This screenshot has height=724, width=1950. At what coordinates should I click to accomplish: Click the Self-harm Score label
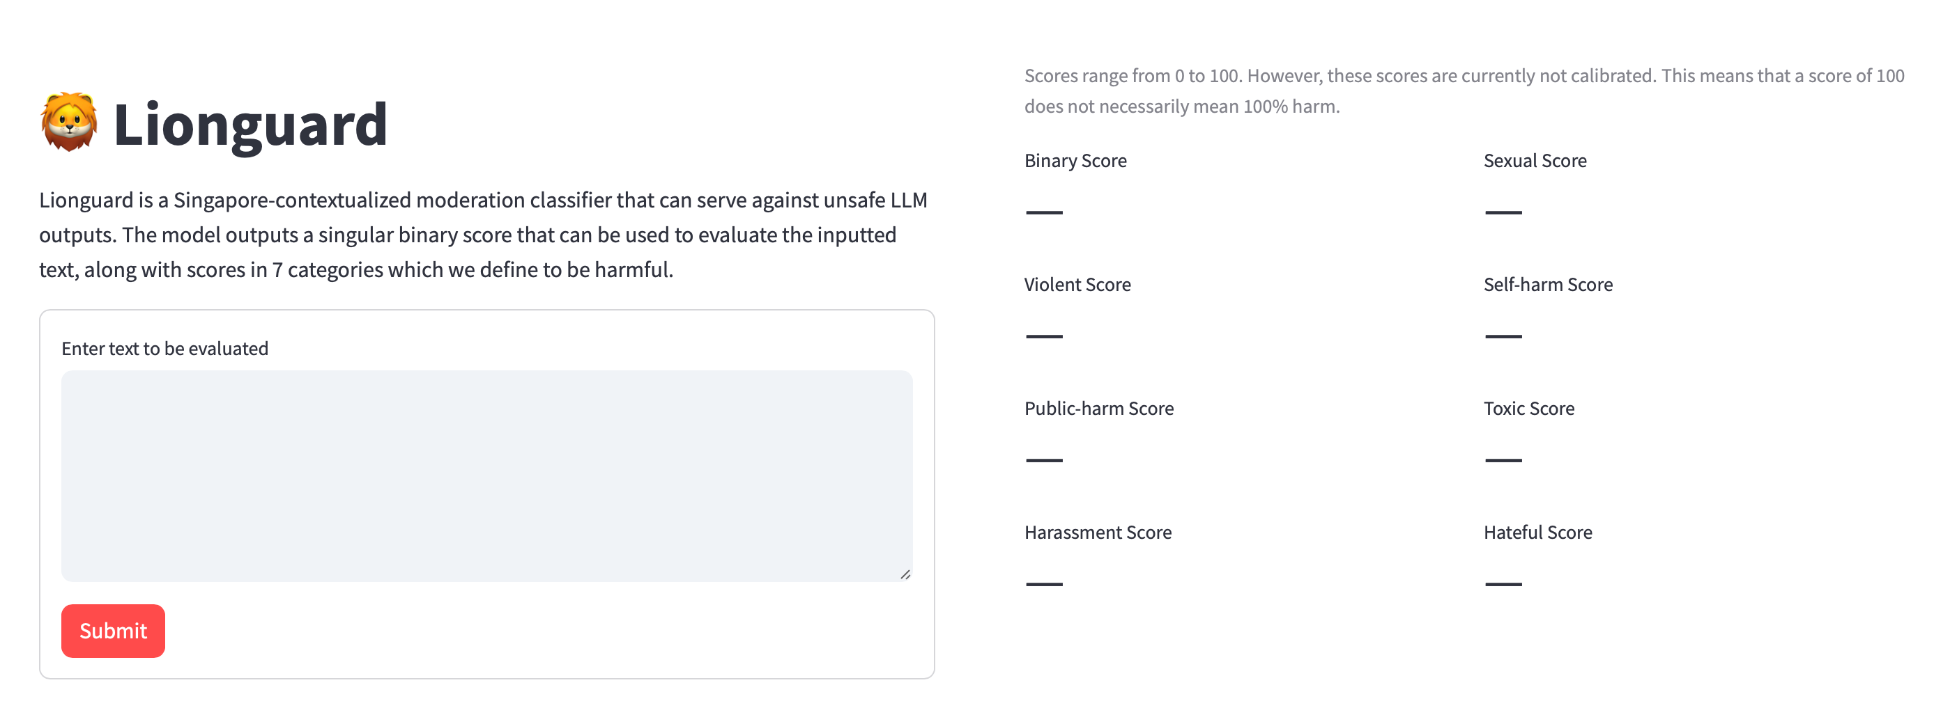point(1548,285)
